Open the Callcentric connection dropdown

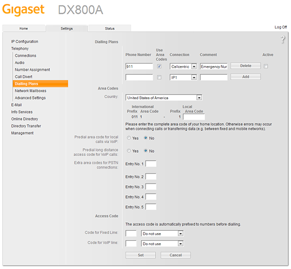click(x=183, y=66)
